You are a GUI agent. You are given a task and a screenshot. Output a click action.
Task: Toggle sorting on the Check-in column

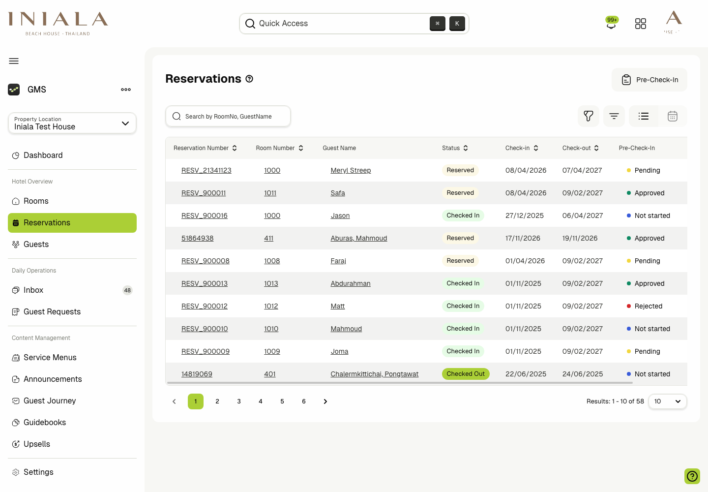(536, 148)
